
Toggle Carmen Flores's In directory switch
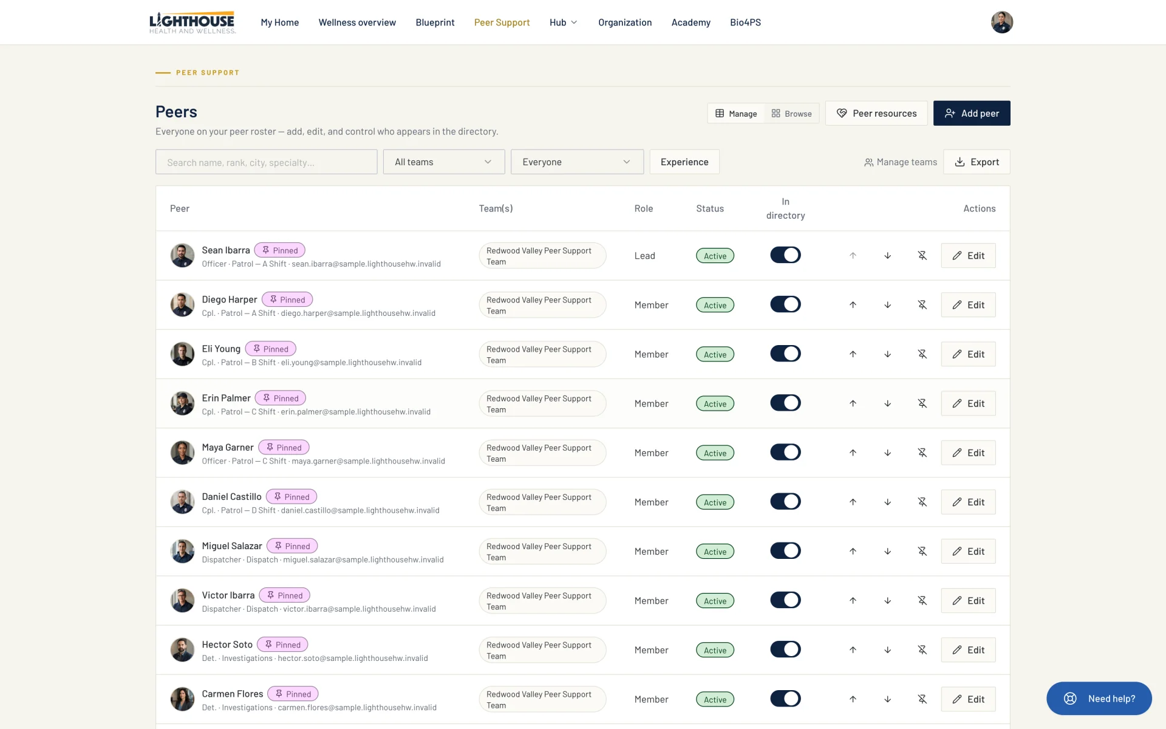[785, 698]
